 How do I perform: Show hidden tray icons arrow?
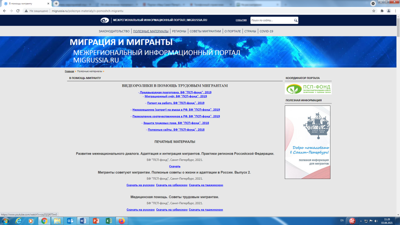pyautogui.click(x=361, y=221)
